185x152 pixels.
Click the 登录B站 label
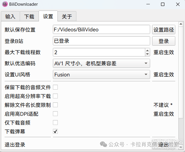(x=14, y=41)
